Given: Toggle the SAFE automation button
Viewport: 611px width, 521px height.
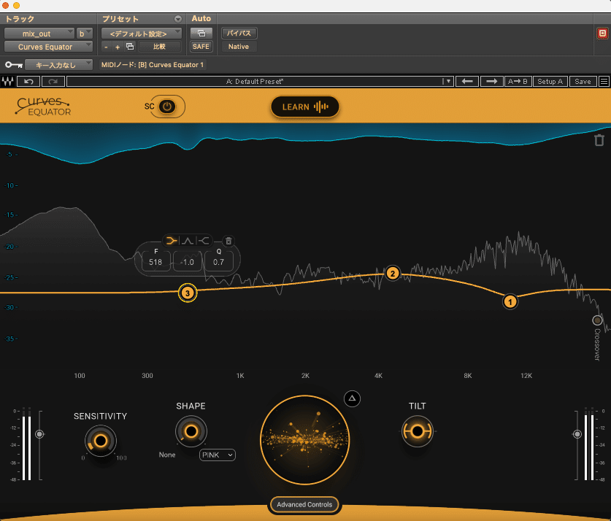Looking at the screenshot, I should (x=201, y=47).
